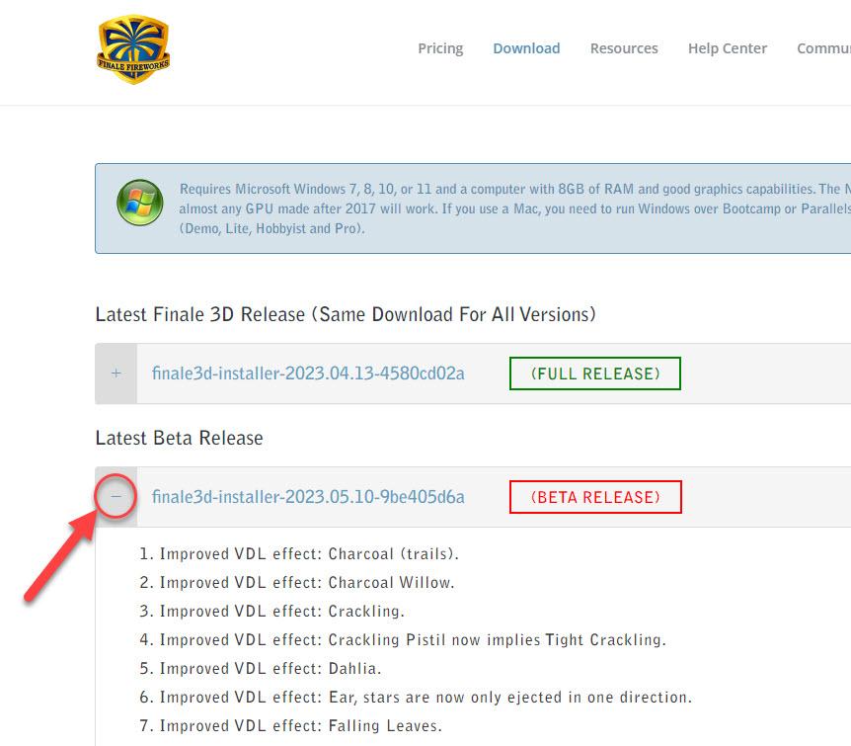Select the 'Charcoal Willow' note line
851x746 pixels.
297,582
